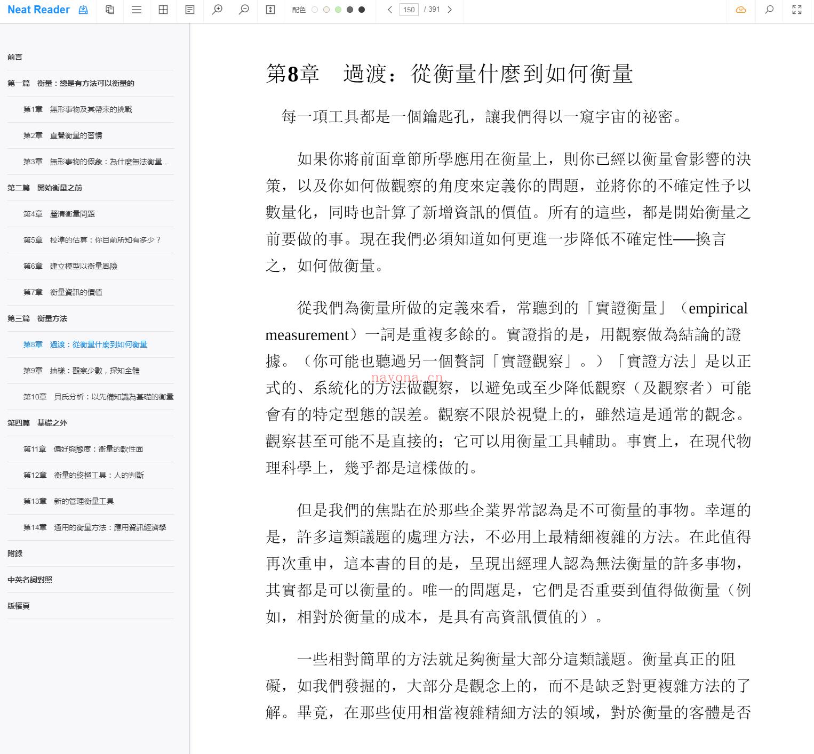Click the page number field showing 150

[x=409, y=10]
